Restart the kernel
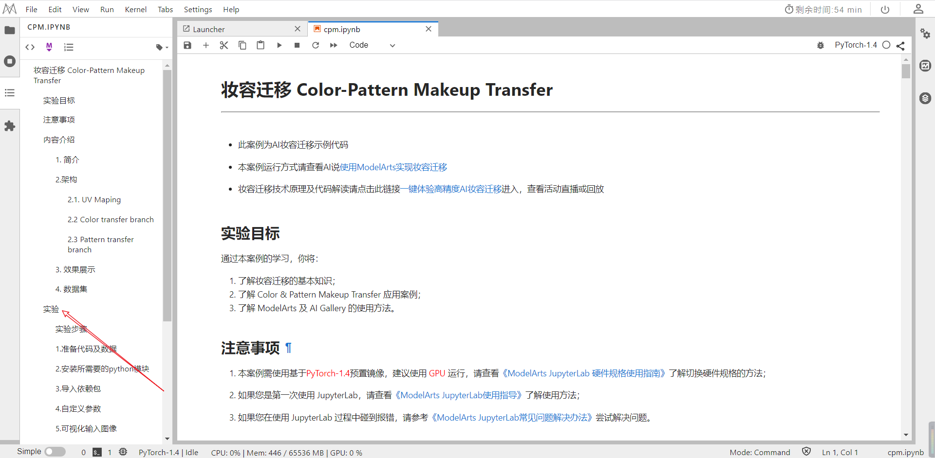The width and height of the screenshot is (935, 458). click(x=316, y=45)
